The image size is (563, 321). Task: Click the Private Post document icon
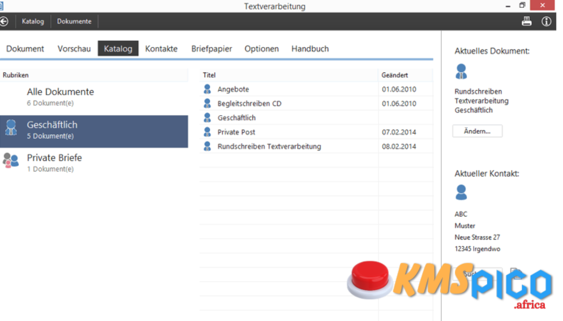coord(207,132)
